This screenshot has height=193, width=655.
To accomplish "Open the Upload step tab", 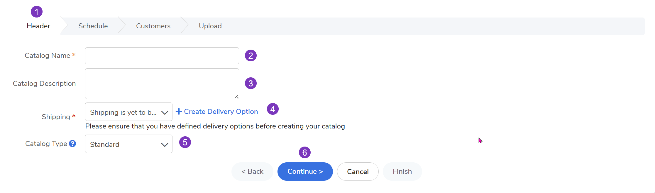I will coord(210,26).
